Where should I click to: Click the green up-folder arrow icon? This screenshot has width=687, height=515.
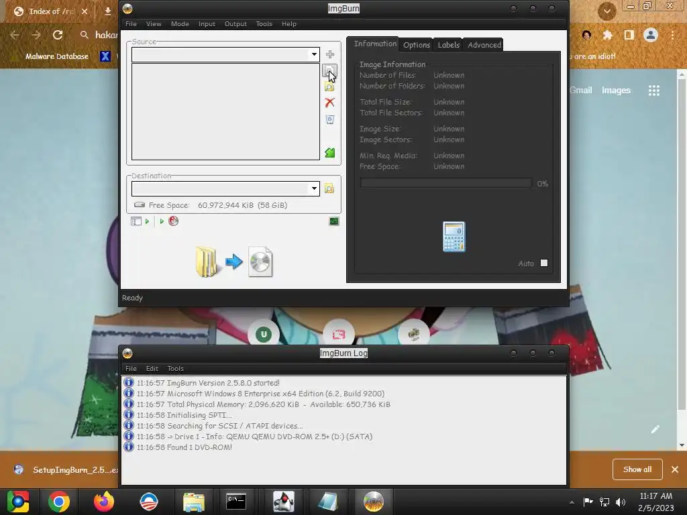330,152
